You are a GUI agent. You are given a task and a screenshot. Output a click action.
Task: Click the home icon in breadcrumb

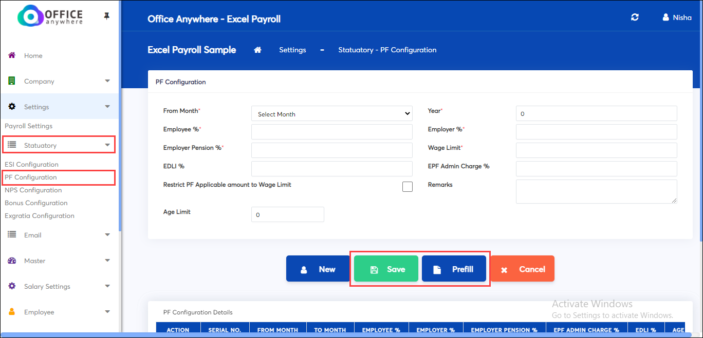pos(258,50)
